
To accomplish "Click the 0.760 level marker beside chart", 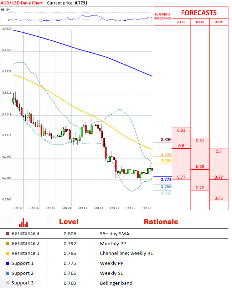I will point(166,193).
